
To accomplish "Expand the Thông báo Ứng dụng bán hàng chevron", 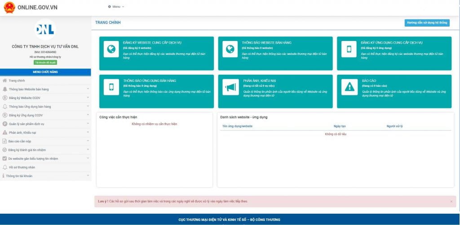I will pyautogui.click(x=88, y=106).
